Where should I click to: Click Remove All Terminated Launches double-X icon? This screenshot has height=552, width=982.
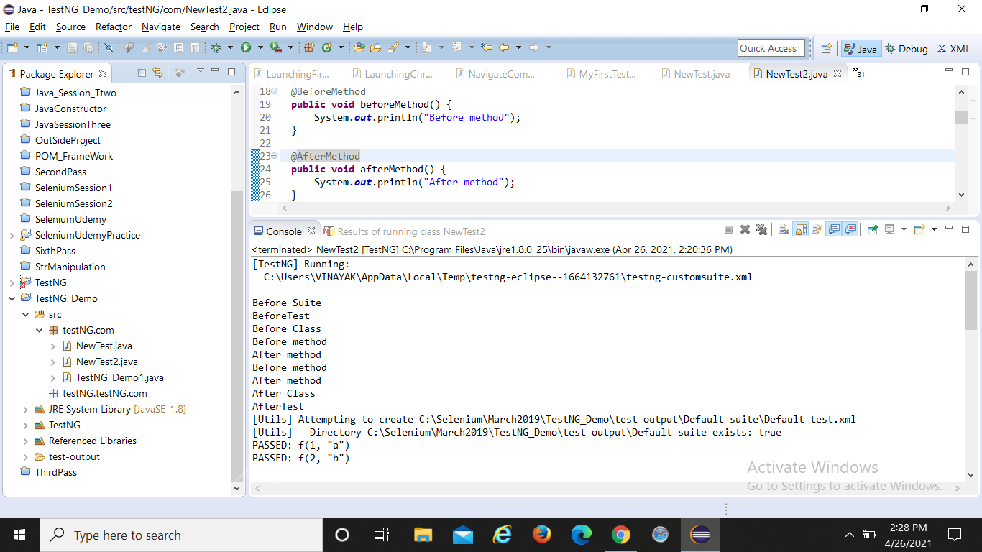coord(761,230)
